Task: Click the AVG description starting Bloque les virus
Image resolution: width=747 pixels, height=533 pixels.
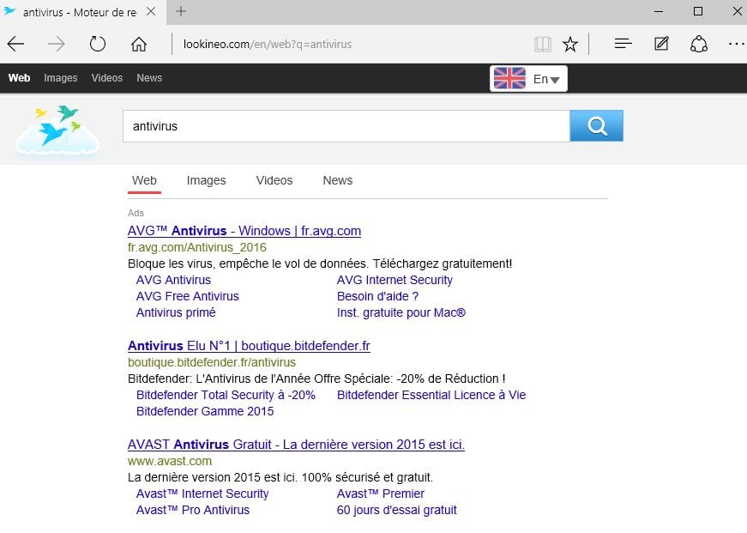Action: (x=320, y=263)
